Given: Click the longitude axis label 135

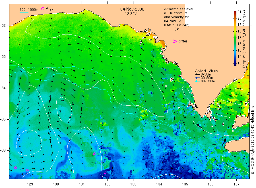Looking at the screenshot, I should (x=185, y=184).
